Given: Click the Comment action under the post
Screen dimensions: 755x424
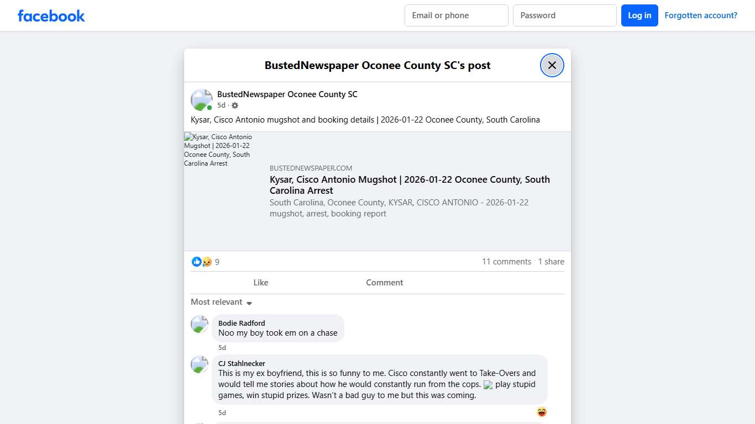Looking at the screenshot, I should (x=384, y=282).
